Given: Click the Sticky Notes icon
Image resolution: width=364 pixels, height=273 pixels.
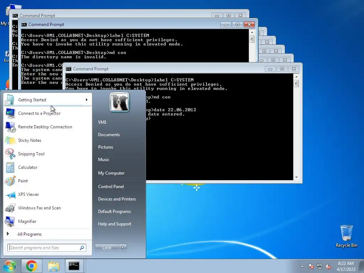Looking at the screenshot, I should [10, 140].
